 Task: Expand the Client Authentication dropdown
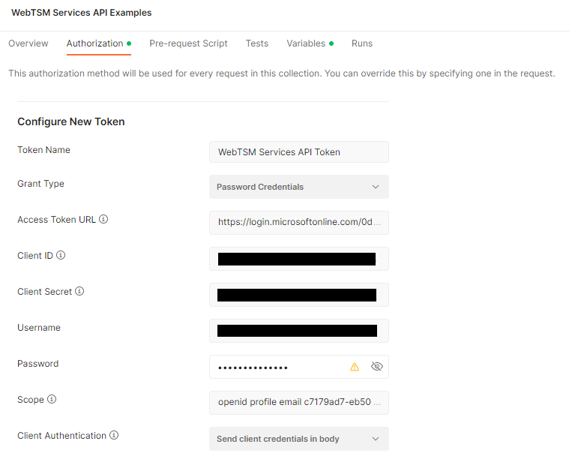(298, 439)
